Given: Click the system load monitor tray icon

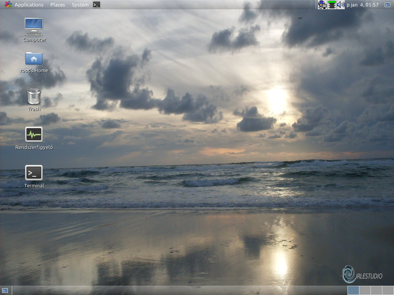Looking at the screenshot, I should [x=332, y=5].
